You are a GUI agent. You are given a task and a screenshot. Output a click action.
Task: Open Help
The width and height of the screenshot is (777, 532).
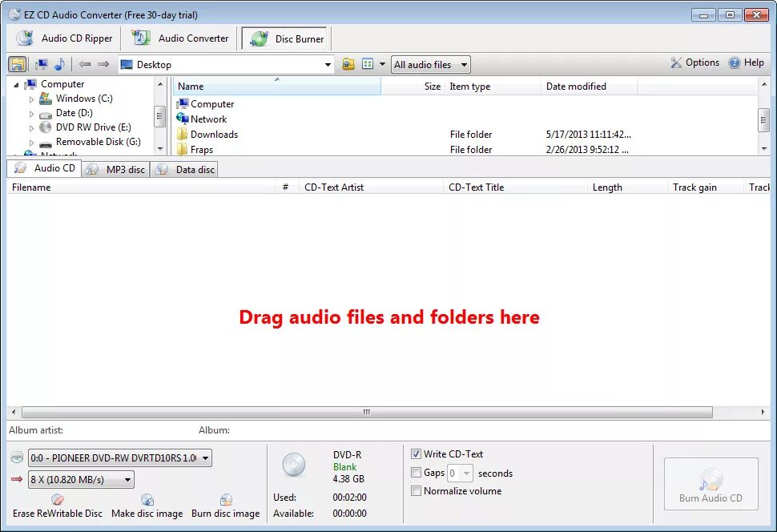[x=747, y=62]
